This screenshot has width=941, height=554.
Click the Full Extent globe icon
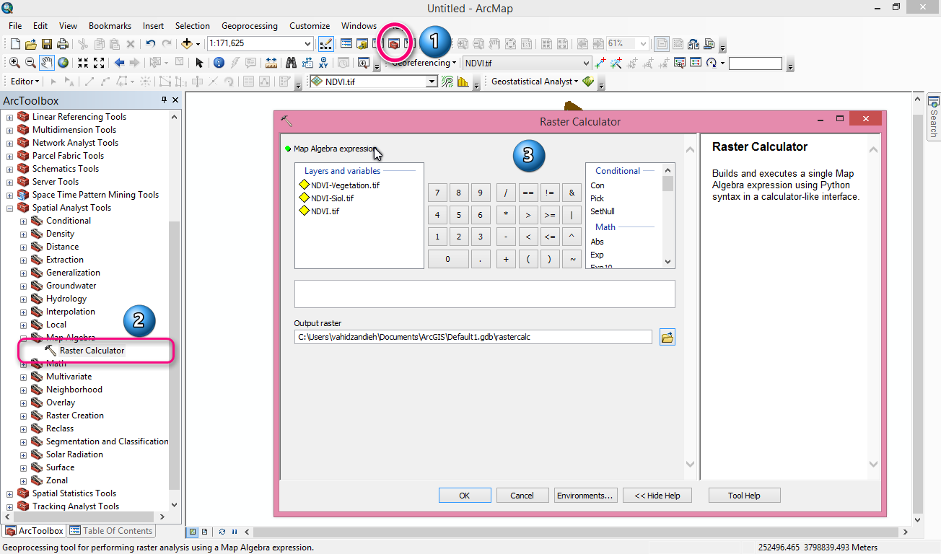[64, 63]
